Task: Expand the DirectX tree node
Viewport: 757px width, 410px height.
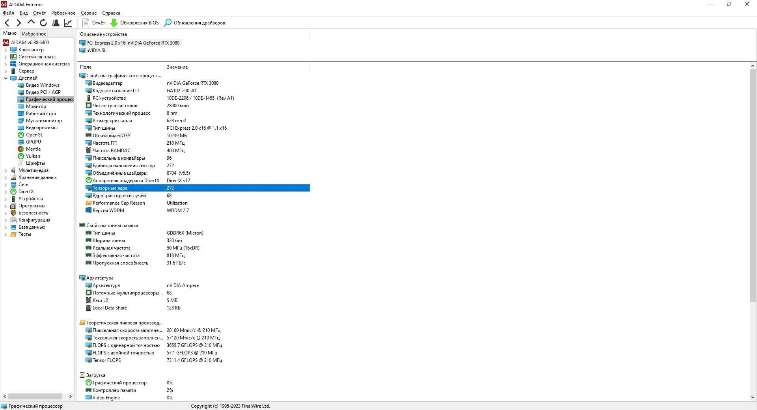Action: pos(6,192)
